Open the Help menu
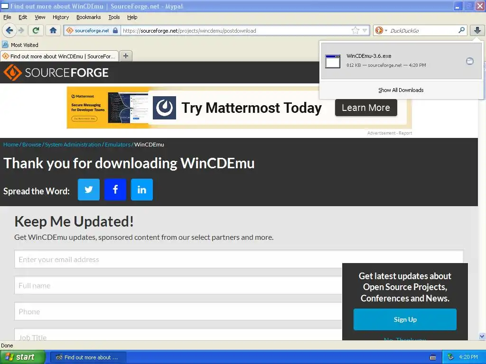Screen dimensions: 486x364 [132, 17]
